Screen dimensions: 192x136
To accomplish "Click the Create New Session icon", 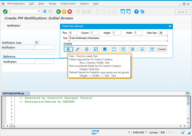I will coord(123,12).
